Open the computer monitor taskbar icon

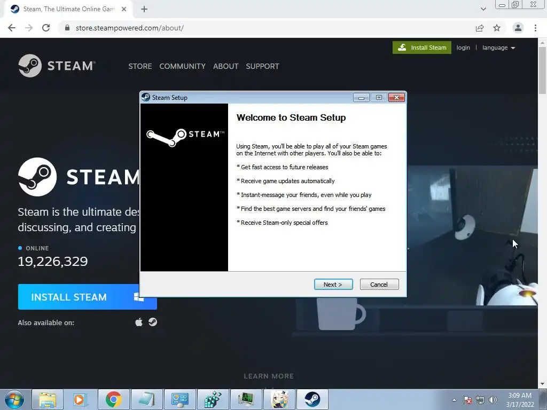point(246,399)
